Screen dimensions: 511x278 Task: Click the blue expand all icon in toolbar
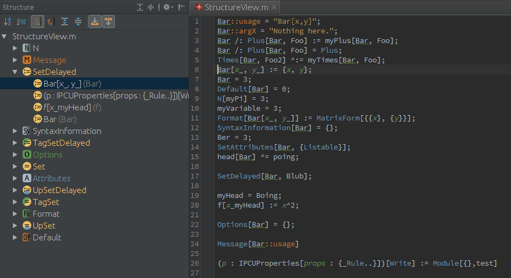pos(65,22)
